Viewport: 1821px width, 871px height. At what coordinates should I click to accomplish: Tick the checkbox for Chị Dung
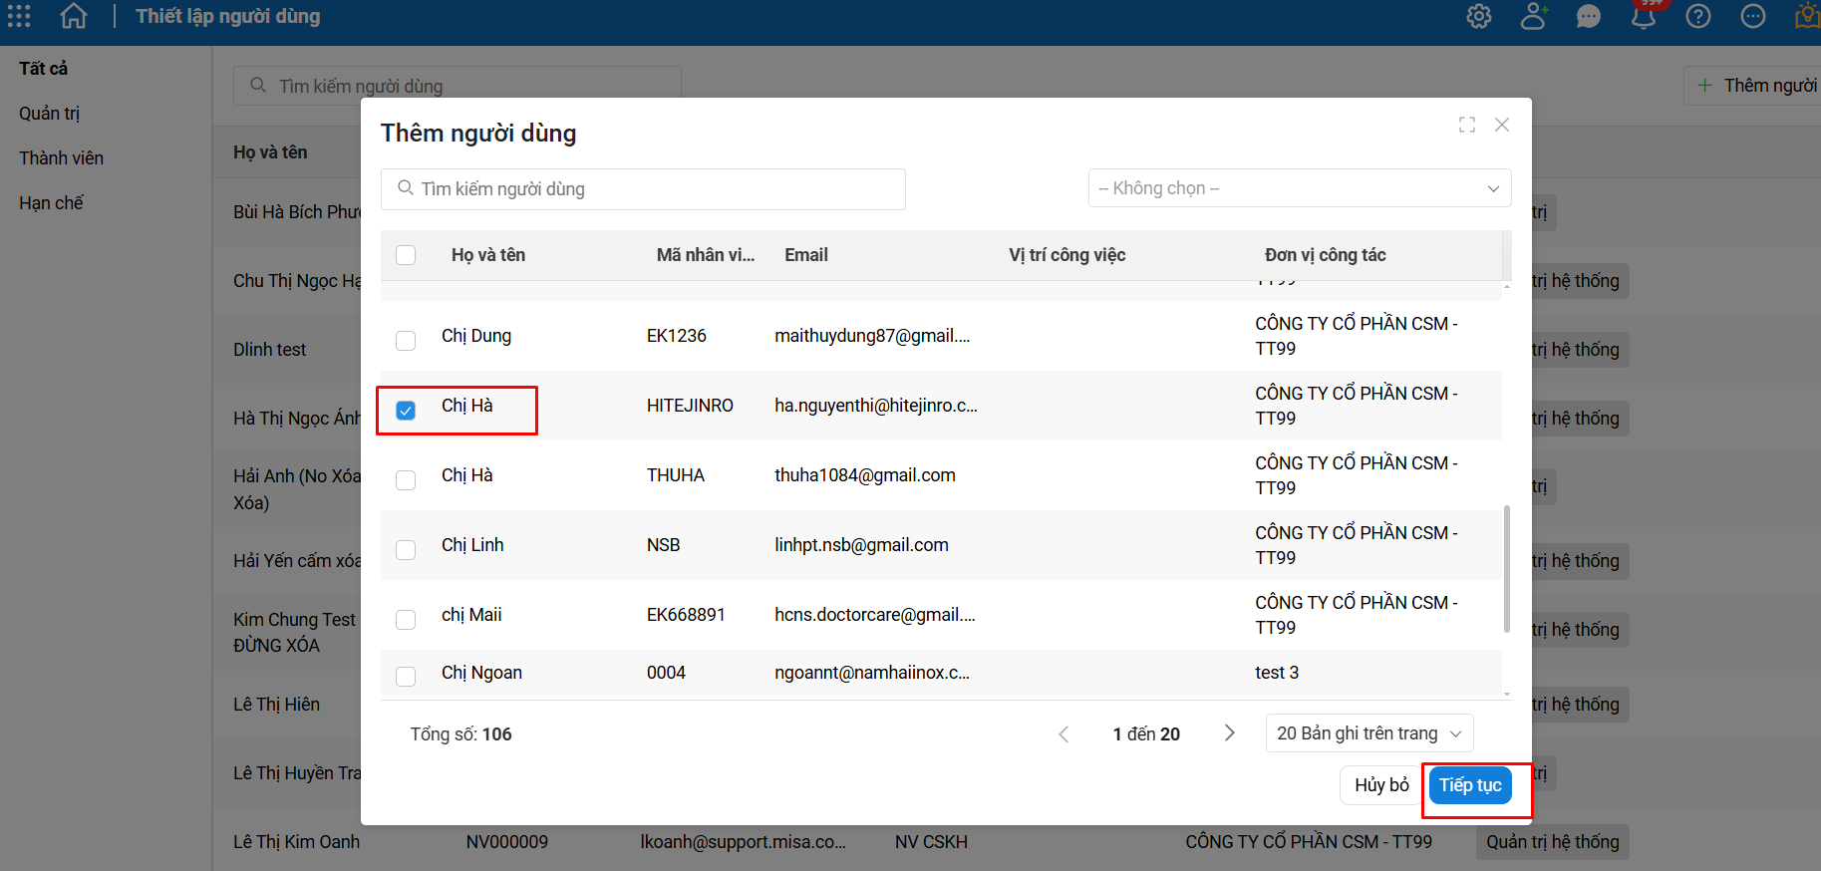[x=406, y=341]
